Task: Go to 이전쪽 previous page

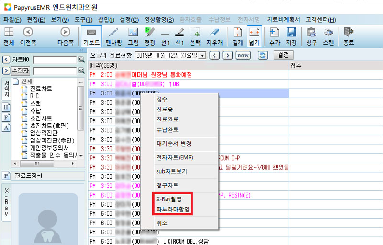Action: click(28, 36)
